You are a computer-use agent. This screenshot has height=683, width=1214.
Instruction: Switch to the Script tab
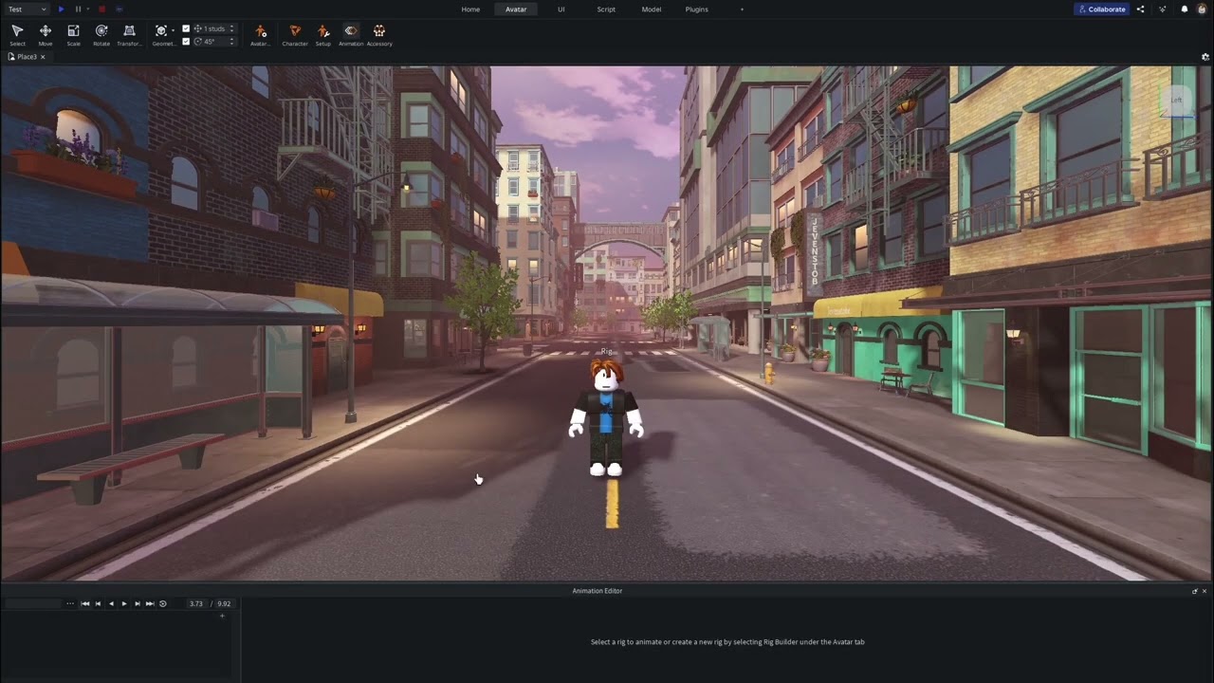pyautogui.click(x=606, y=9)
